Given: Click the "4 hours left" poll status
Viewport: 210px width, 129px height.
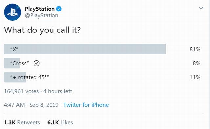Looking at the screenshot, I should [x=58, y=91].
